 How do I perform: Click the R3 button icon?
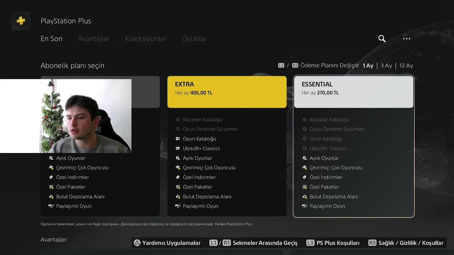click(372, 243)
